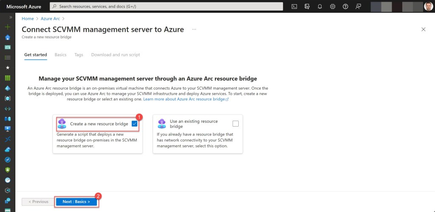This screenshot has width=435, height=212.
Task: Click the Azure Arc breadcrumb
Action: (51, 19)
